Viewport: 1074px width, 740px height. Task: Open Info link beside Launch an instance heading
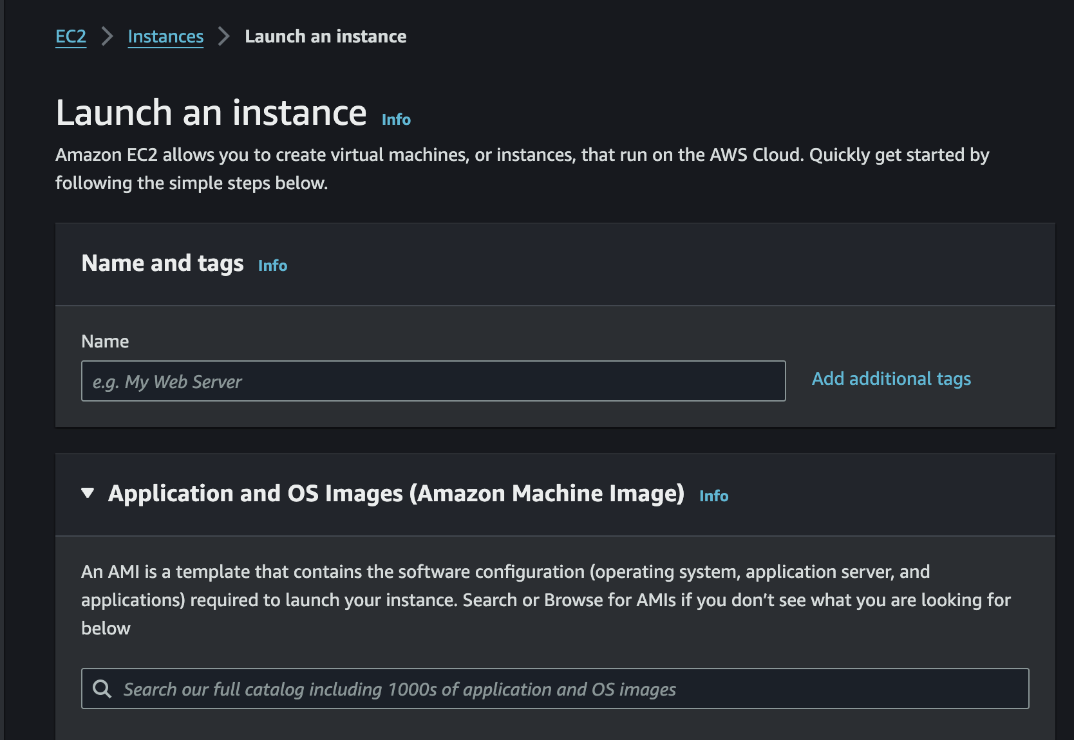396,120
